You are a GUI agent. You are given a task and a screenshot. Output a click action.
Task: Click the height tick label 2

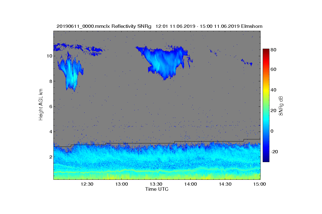[x=50, y=157]
